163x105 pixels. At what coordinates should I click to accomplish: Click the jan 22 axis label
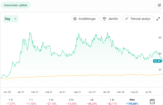tap(106, 92)
